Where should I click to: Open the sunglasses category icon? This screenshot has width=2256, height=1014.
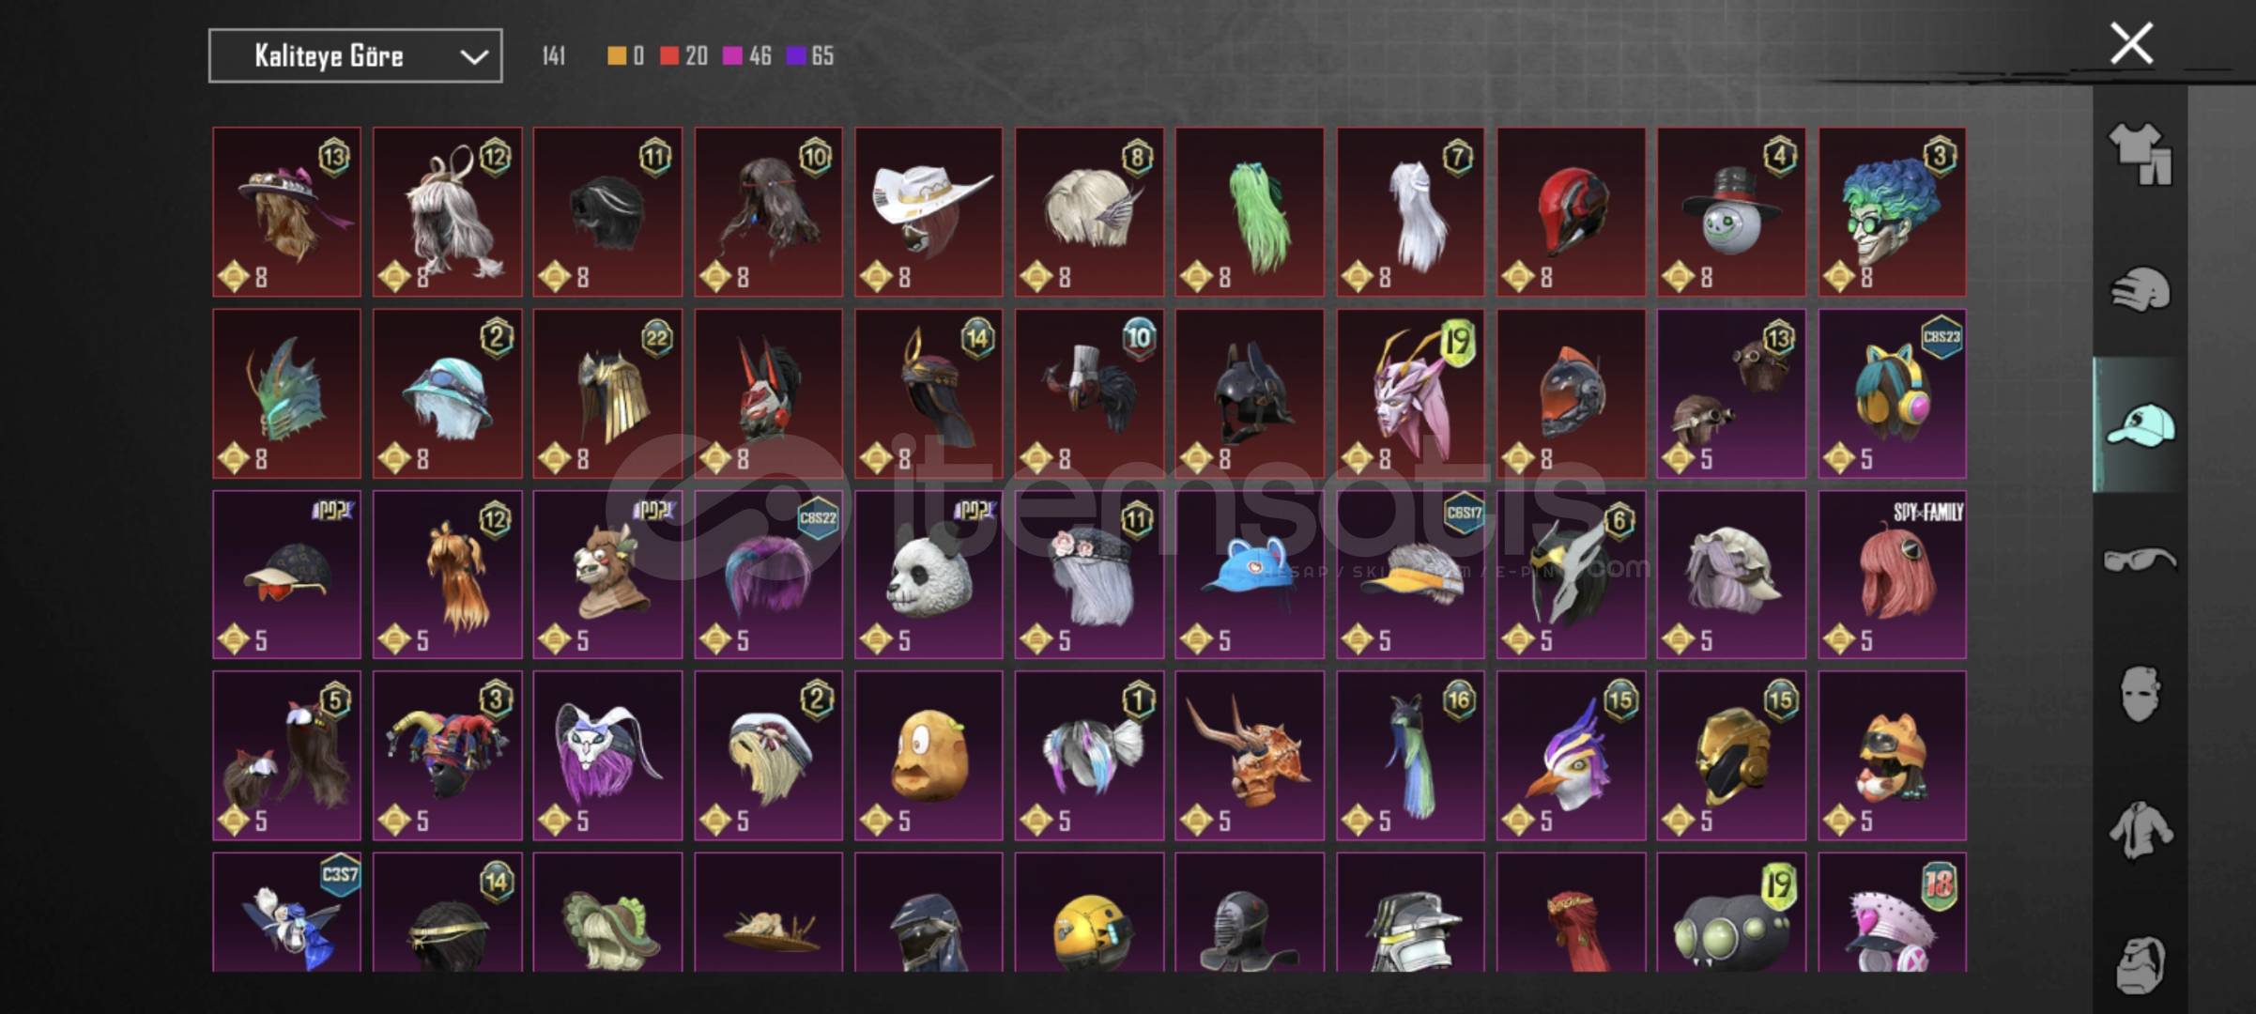pos(2140,561)
